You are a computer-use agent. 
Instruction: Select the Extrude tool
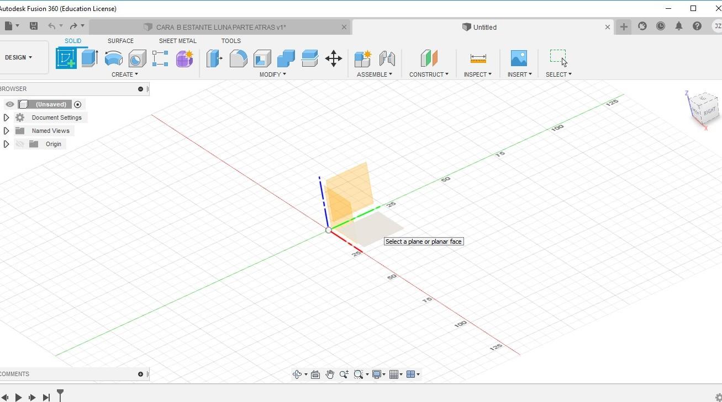tap(89, 58)
